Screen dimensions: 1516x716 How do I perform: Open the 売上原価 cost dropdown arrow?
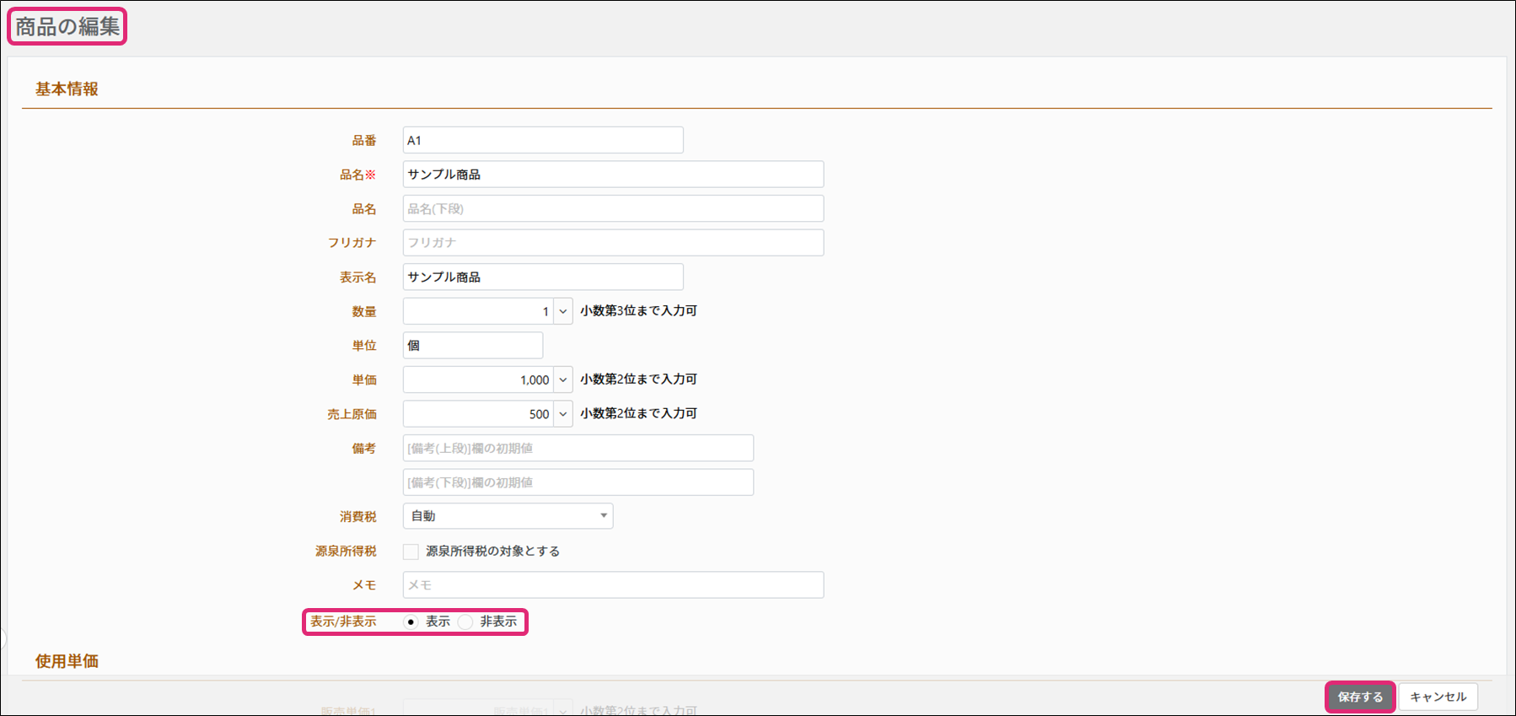tap(563, 414)
